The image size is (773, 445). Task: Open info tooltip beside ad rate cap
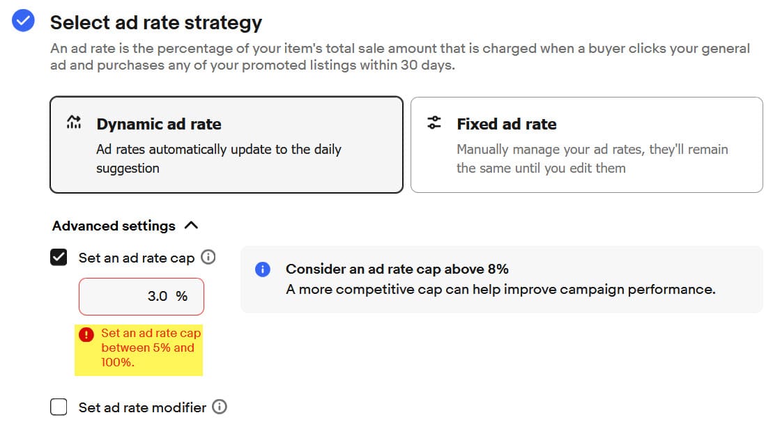click(208, 257)
